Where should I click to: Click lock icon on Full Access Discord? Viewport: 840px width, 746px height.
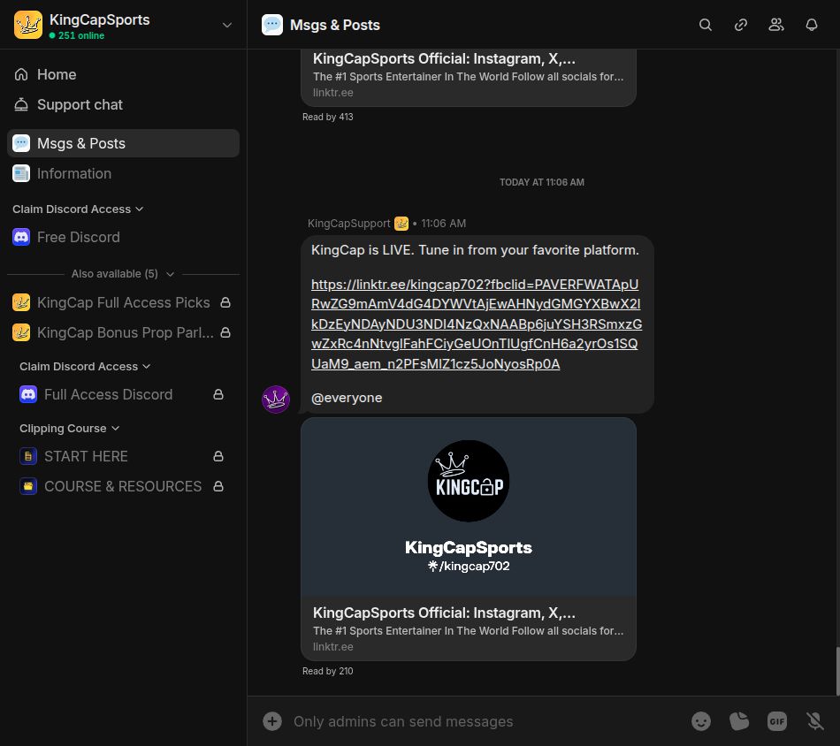click(218, 394)
